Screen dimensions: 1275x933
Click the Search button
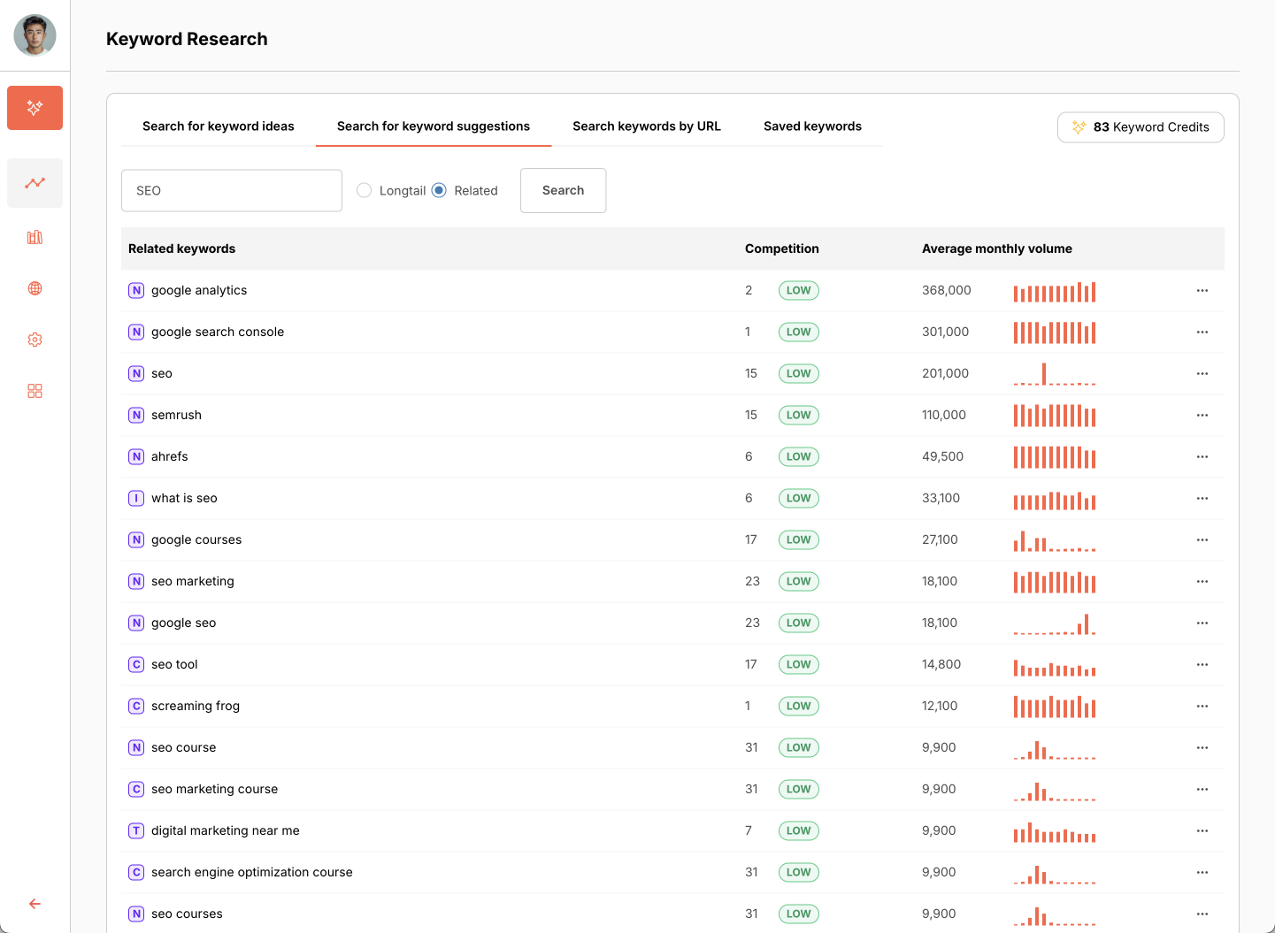563,190
